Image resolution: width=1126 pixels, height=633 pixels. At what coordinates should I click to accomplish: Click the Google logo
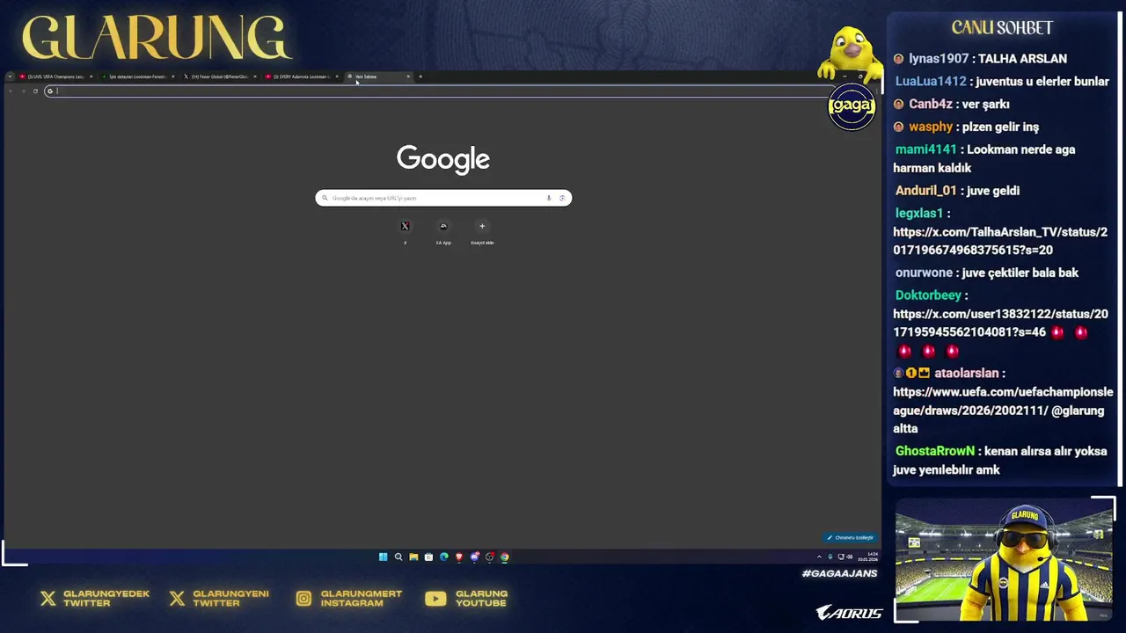[443, 159]
